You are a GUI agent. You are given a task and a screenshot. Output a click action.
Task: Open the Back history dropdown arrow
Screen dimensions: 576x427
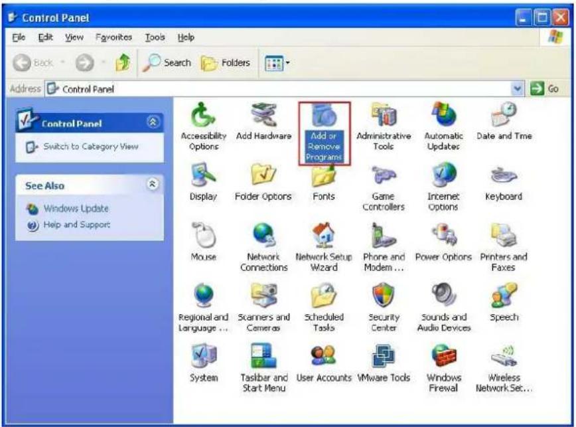coord(63,62)
